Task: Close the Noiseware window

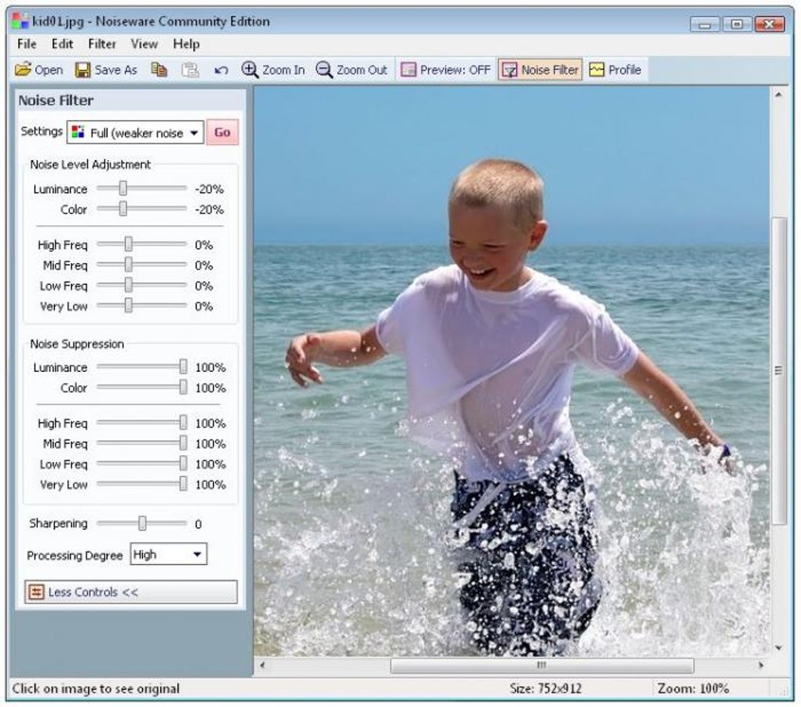Action: coord(770,24)
